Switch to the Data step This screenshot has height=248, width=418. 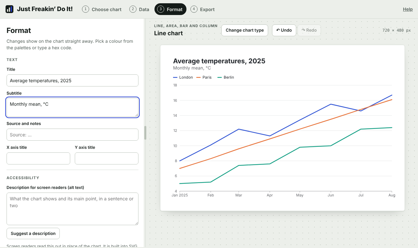[x=139, y=9]
